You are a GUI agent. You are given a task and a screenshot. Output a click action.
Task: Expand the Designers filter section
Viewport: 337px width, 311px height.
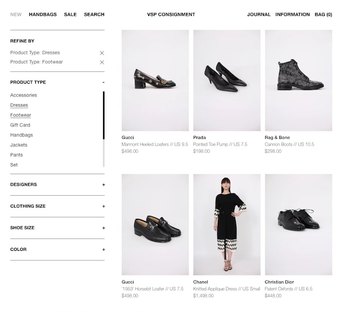tap(103, 184)
